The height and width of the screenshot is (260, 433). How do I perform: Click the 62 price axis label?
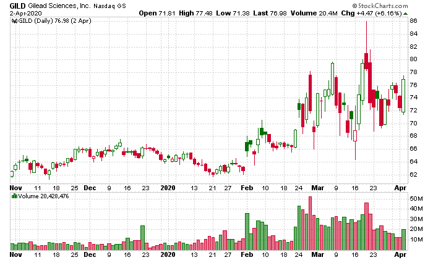pyautogui.click(x=413, y=175)
